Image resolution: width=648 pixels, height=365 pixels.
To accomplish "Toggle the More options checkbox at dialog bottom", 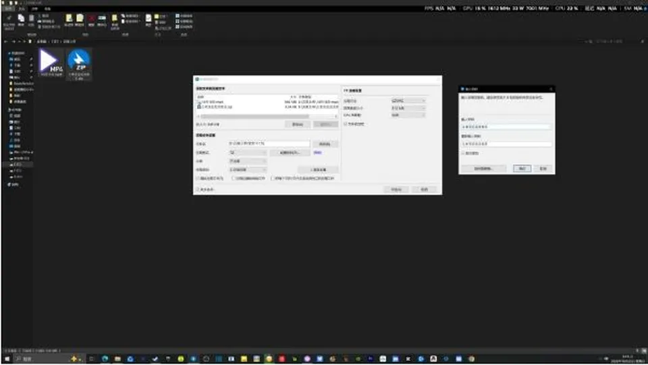I will (198, 189).
